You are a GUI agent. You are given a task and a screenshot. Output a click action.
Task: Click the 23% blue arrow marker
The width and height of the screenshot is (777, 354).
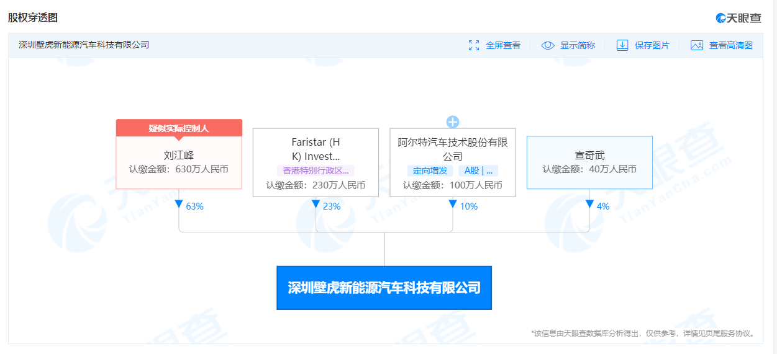(x=316, y=205)
